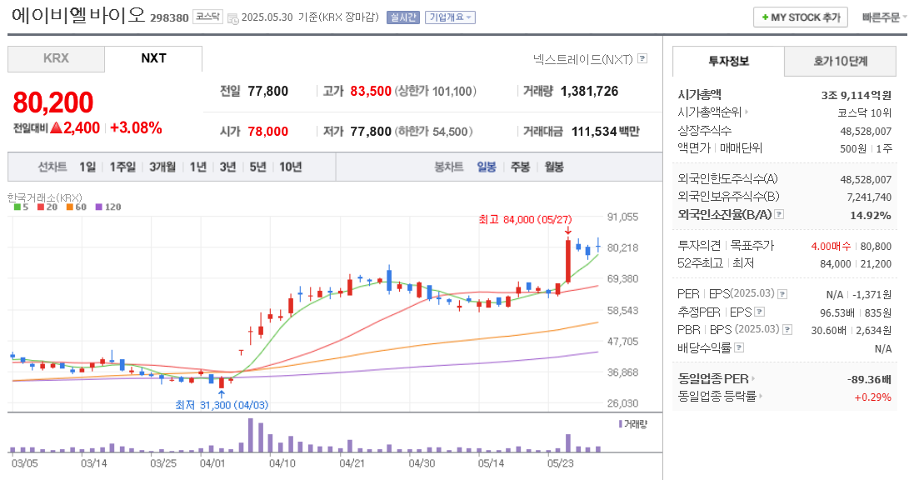
Task: Click the 추정PER help icon
Action: [760, 311]
